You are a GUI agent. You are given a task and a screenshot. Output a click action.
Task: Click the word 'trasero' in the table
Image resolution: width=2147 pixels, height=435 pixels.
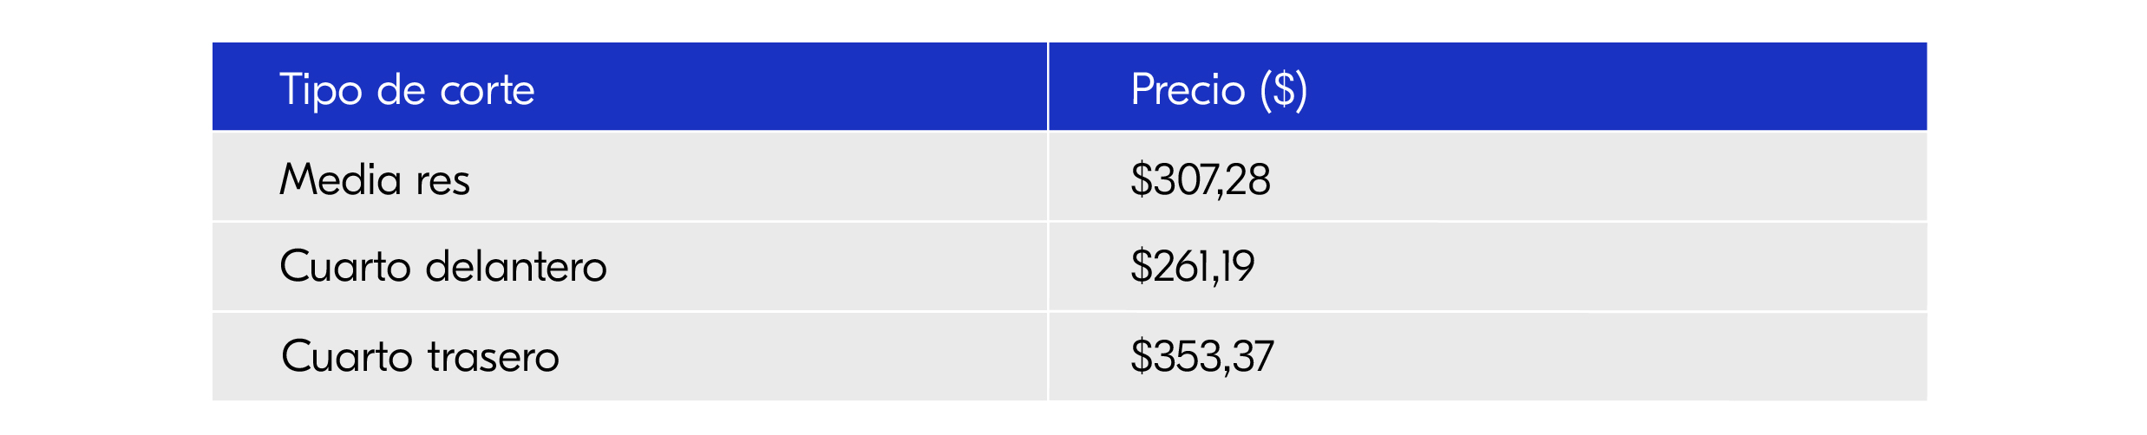point(493,356)
